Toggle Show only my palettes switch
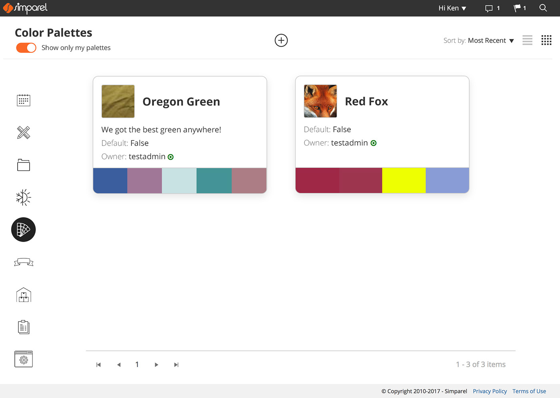Viewport: 560px width, 398px height. click(26, 48)
